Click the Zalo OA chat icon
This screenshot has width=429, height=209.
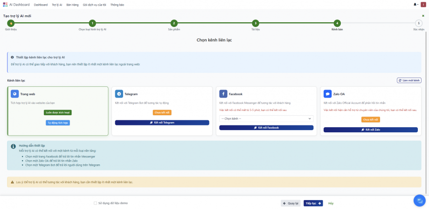[x=327, y=94]
